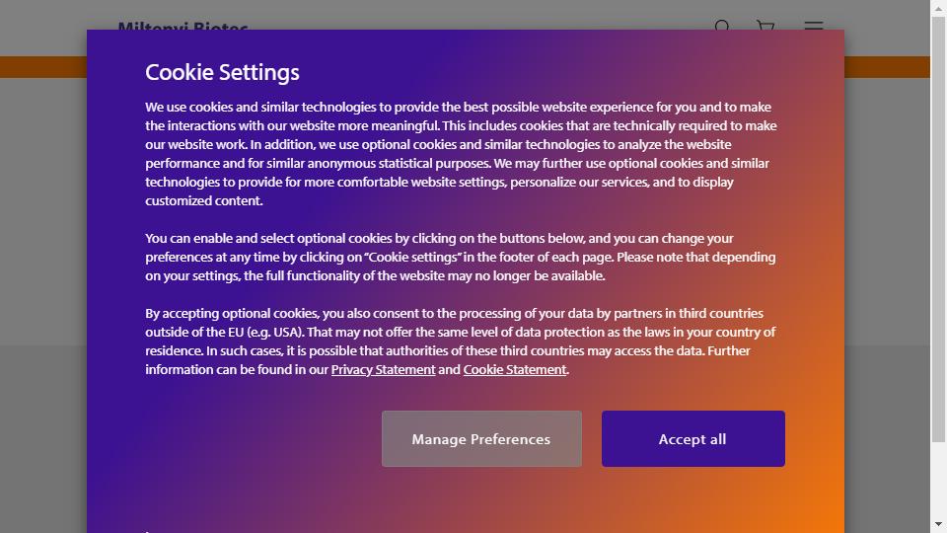The image size is (947, 533).
Task: Click the paragraph starting "We use cookies"
Action: [461, 154]
